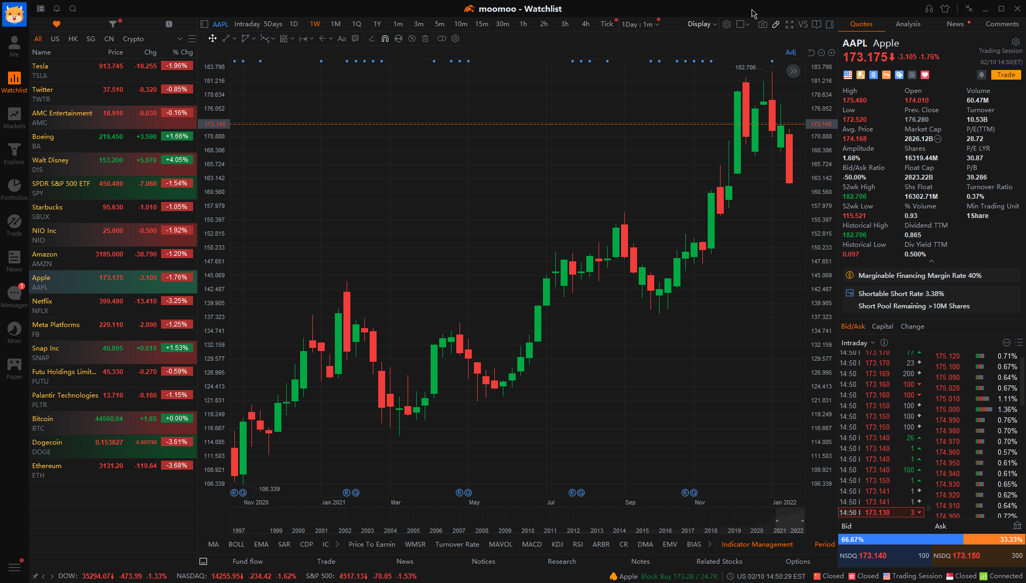Expand the Intraday dropdown in Bid/Ask
The image size is (1026, 583).
(x=857, y=343)
